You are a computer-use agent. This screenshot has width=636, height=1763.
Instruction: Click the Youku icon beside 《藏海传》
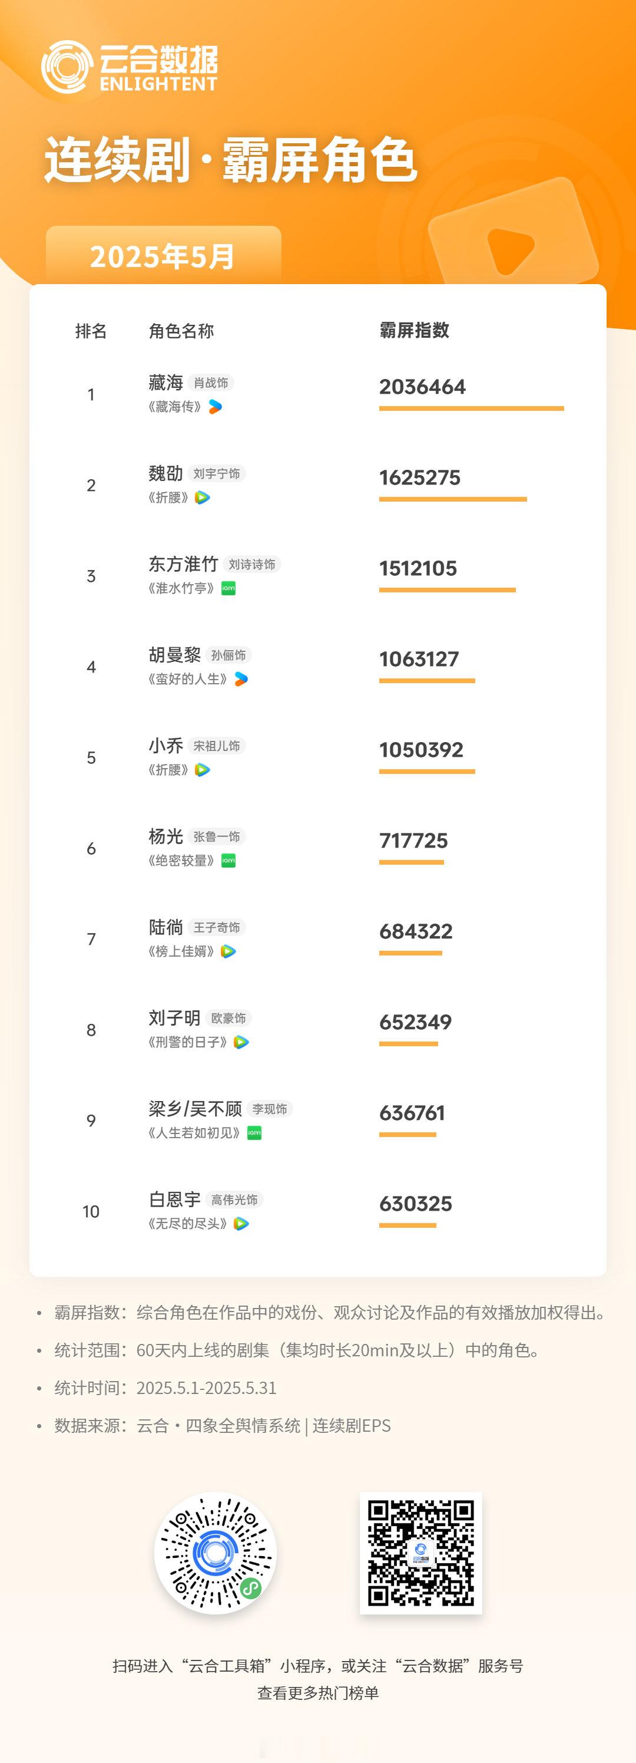pyautogui.click(x=215, y=407)
